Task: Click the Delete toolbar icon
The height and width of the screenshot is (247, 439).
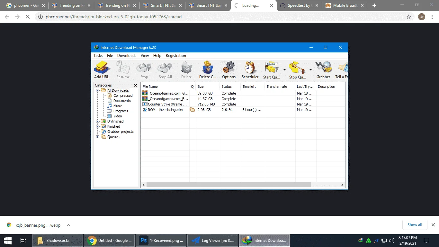Action: click(x=186, y=70)
